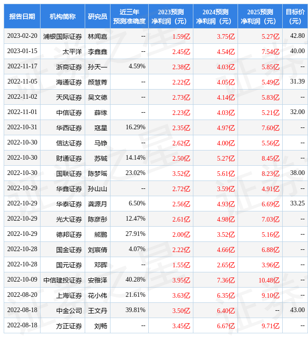This screenshot has height=337, width=308.
Task: Click the 10.48亿 forecast value
Action: 269,281
